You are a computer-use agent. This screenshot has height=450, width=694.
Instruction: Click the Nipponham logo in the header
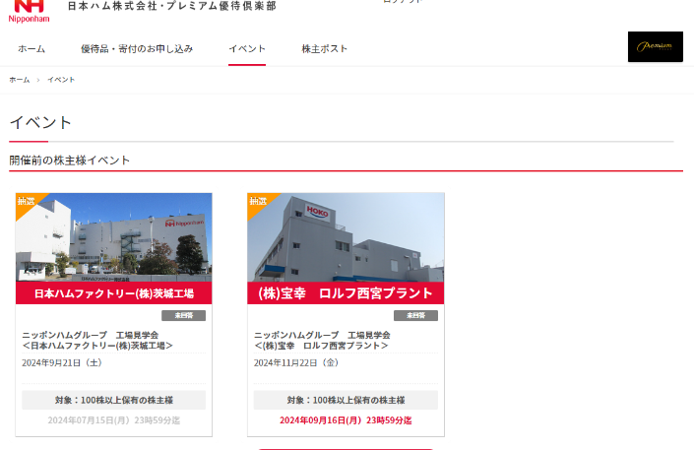pyautogui.click(x=28, y=10)
